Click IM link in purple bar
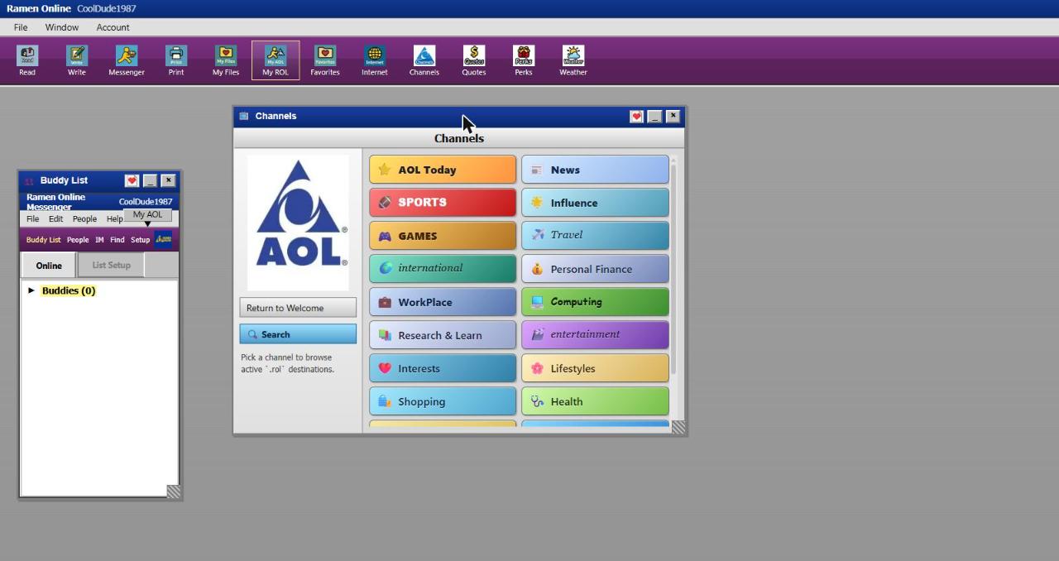The width and height of the screenshot is (1059, 561). point(99,240)
